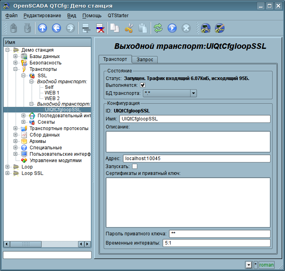The width and height of the screenshot is (285, 271).
Task: Click the Адрес input field
Action: 196,159
